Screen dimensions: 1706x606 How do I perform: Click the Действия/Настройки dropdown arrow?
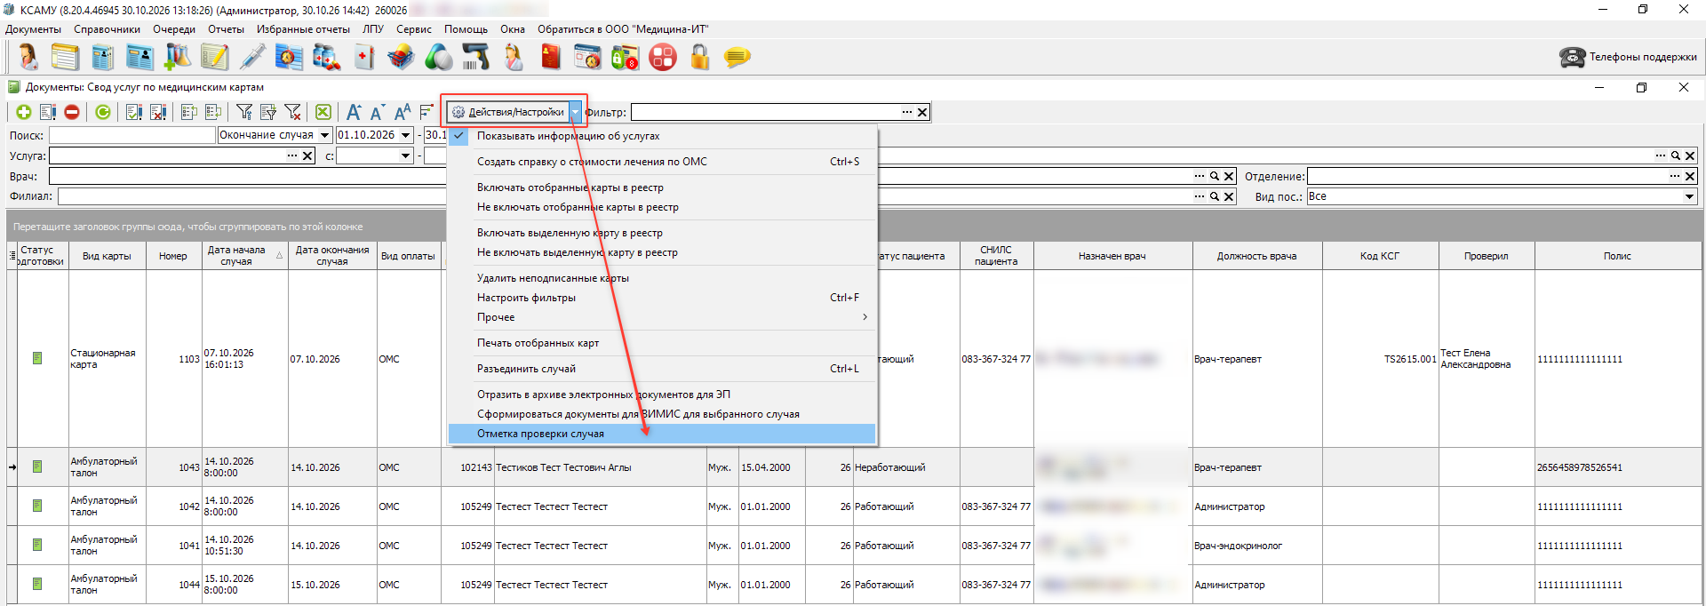pos(576,112)
